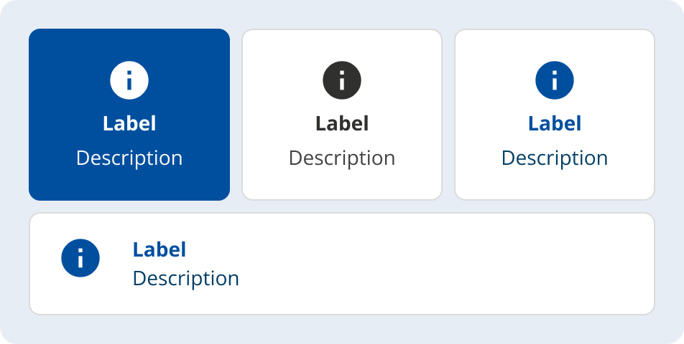684x344 pixels.
Task: Click the blank area below Description in blue card
Action: pos(129,185)
